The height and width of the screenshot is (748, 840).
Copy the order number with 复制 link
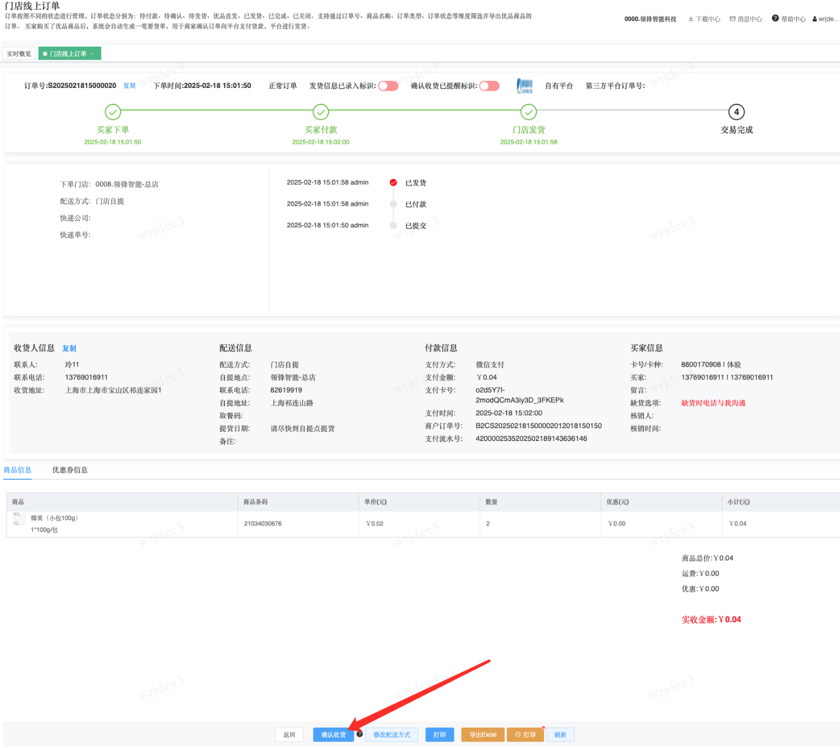coord(129,86)
